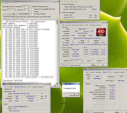Select the Caches tab in the Memory CPU-Z window
The image size is (127, 113).
click(92, 72)
